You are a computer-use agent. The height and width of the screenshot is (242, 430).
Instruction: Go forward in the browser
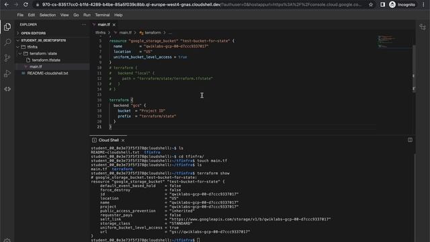coord(16,5)
